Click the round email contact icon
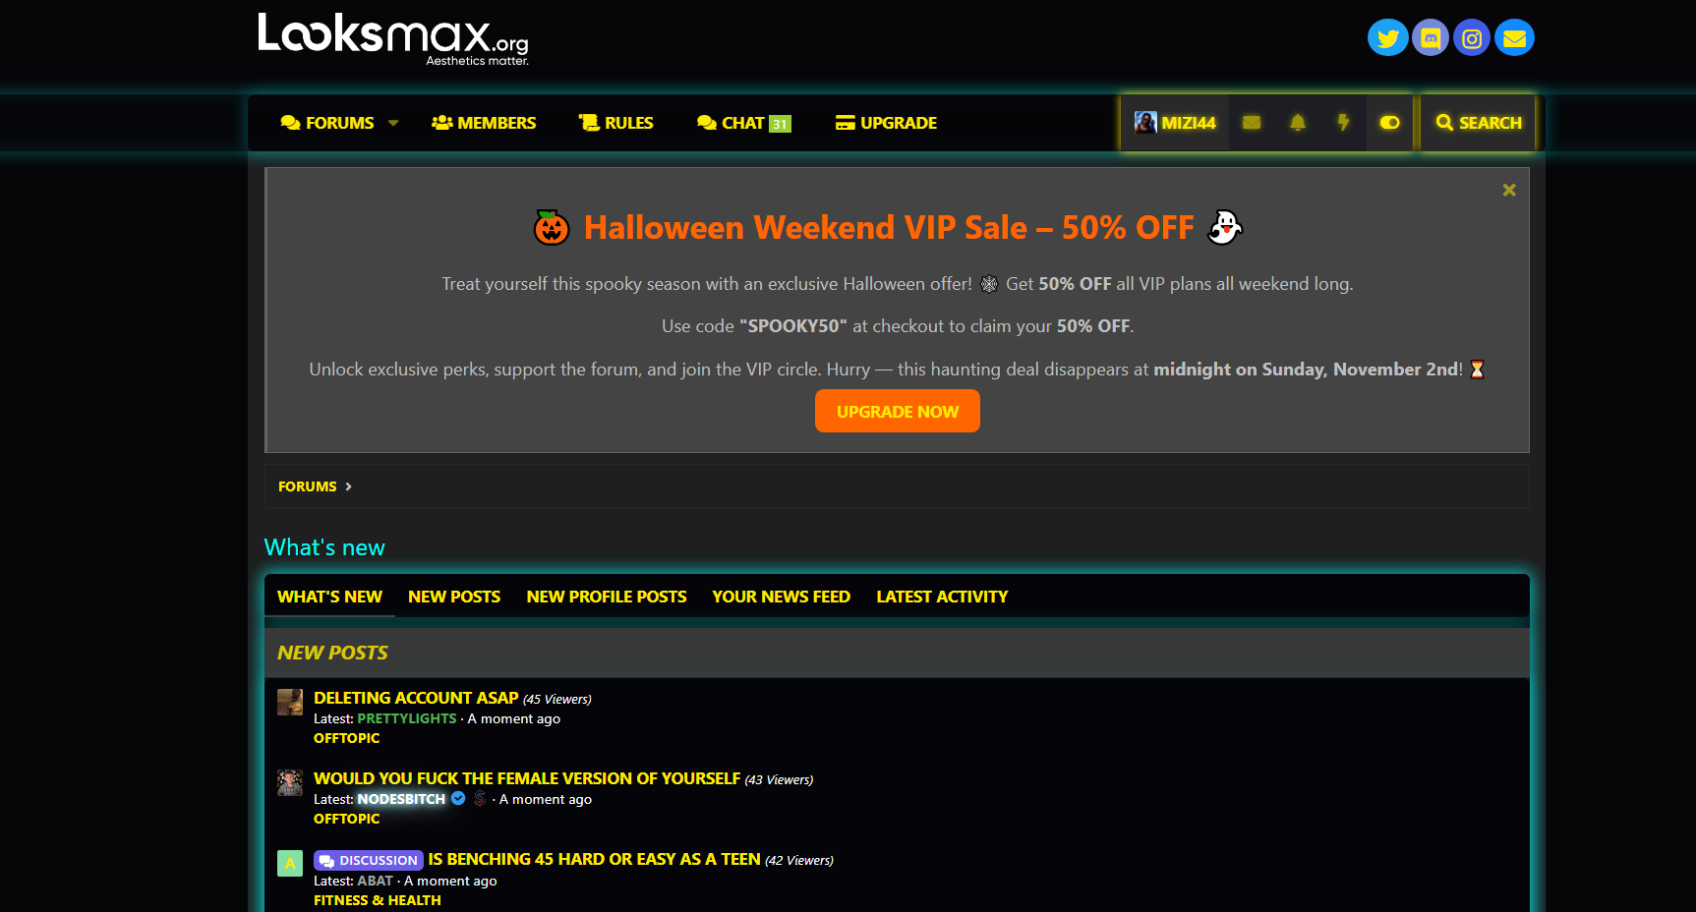The height and width of the screenshot is (912, 1696). (1514, 38)
